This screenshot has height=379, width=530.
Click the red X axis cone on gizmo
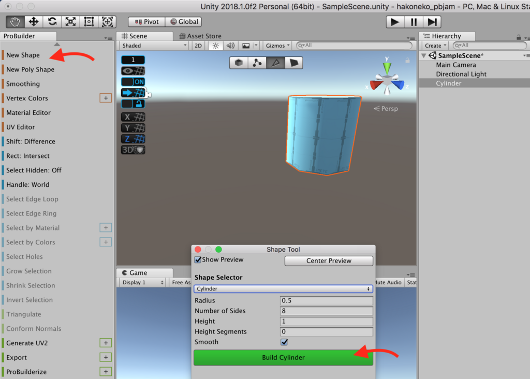click(376, 85)
